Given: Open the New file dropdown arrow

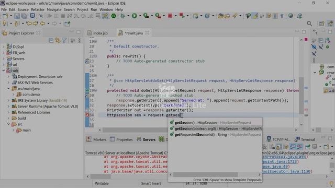Looking at the screenshot, I should point(11,16).
